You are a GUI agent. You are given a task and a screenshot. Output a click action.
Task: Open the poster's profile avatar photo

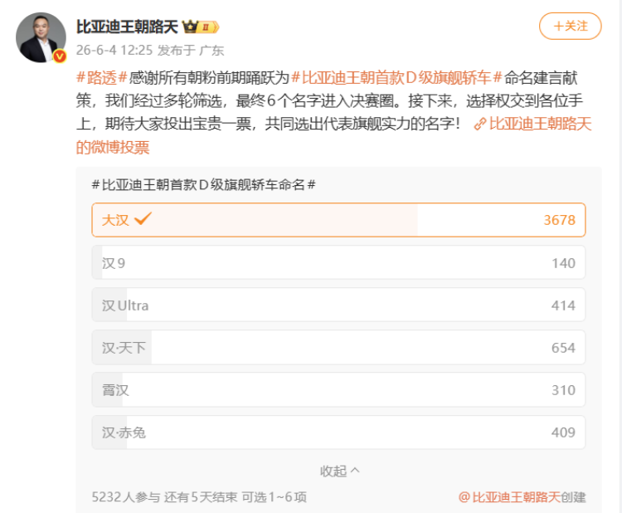pos(41,37)
